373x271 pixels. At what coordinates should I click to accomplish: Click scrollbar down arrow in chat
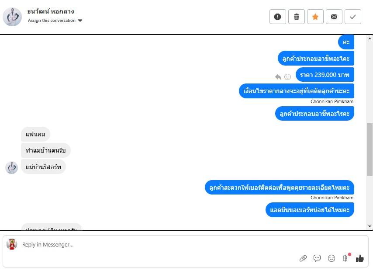pos(370,226)
